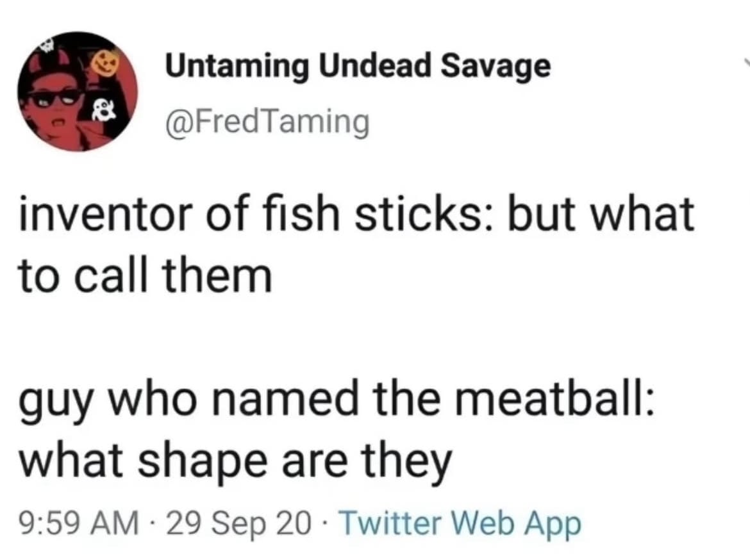This screenshot has width=750, height=558.
Task: Click the text 'but what'
Action: pyautogui.click(x=601, y=215)
